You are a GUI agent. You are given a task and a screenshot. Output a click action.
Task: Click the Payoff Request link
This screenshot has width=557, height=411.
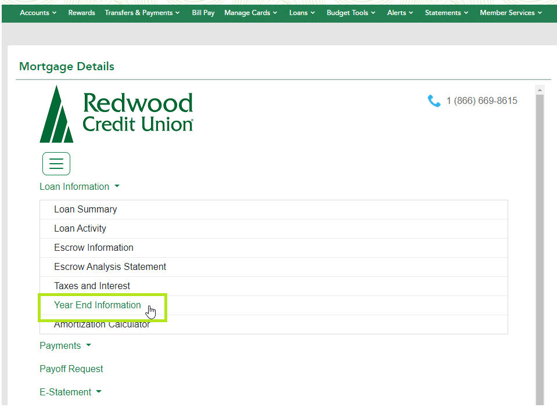pos(71,369)
